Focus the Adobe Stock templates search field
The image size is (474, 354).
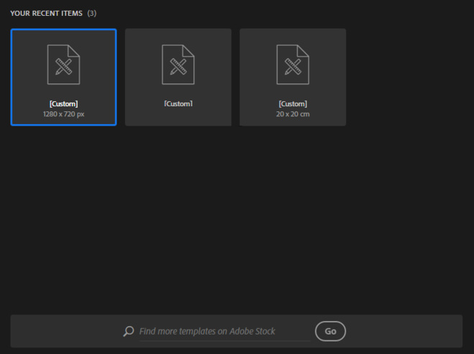(225, 331)
